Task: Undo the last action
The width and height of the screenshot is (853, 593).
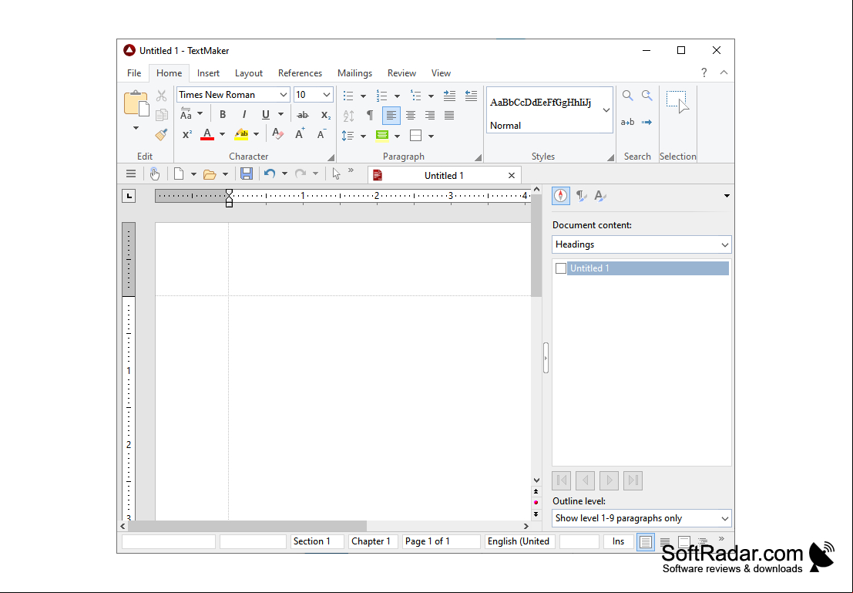Action: (x=269, y=174)
